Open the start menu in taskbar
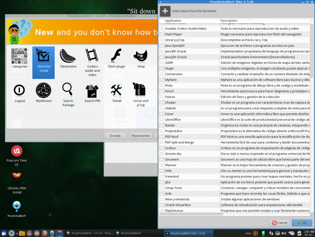This screenshot has width=315, height=237. click(4, 233)
